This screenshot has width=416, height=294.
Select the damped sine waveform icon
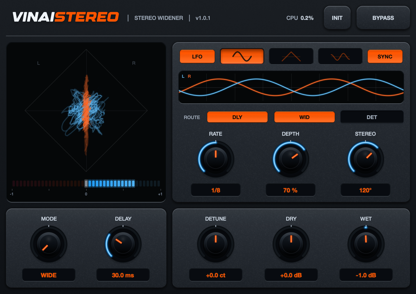(x=340, y=56)
